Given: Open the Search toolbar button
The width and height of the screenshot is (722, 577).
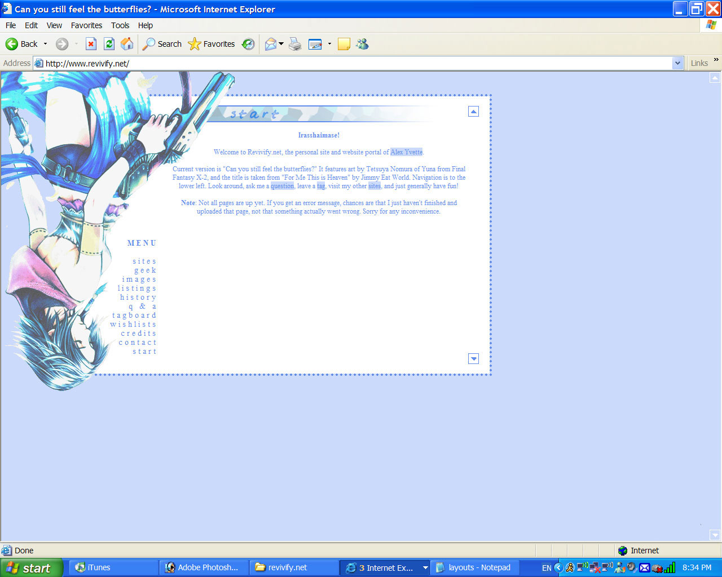Looking at the screenshot, I should point(162,44).
